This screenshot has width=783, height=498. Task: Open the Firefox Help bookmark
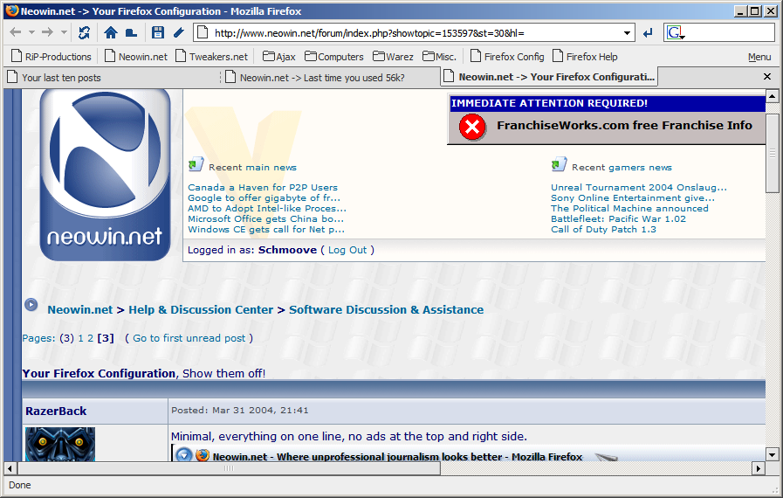585,57
